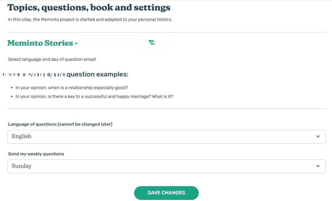Open the Send my weekly questions dropdown

(166, 166)
